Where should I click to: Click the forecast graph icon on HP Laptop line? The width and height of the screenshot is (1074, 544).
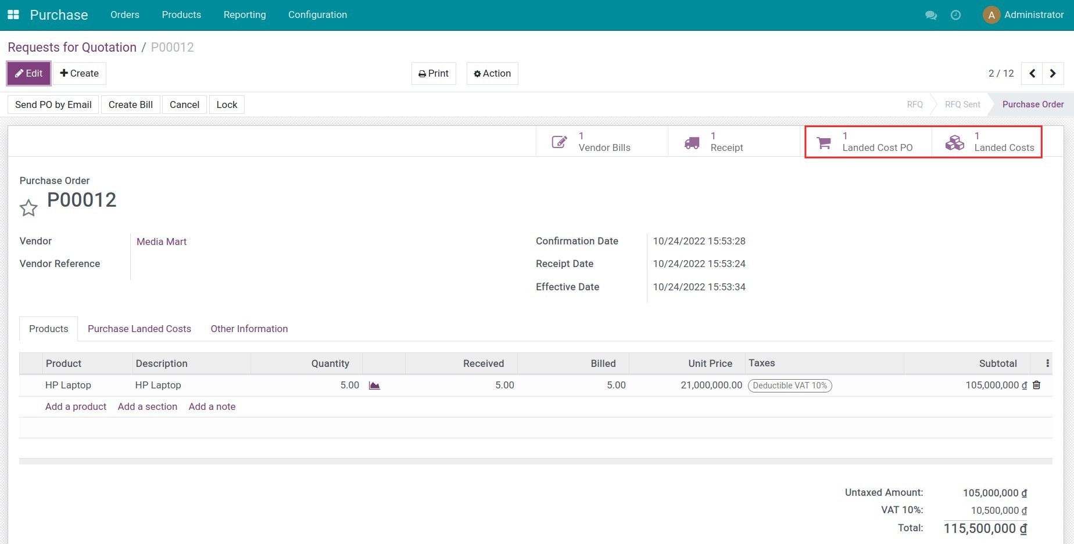[x=374, y=385]
